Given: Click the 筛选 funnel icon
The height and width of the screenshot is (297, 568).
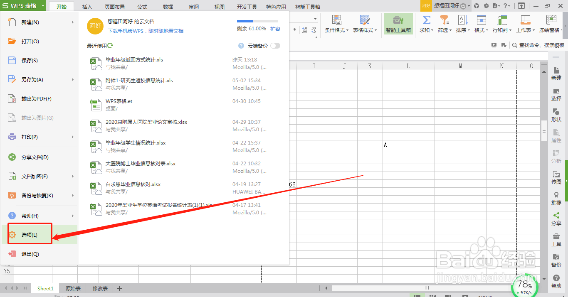Looking at the screenshot, I should [x=445, y=20].
